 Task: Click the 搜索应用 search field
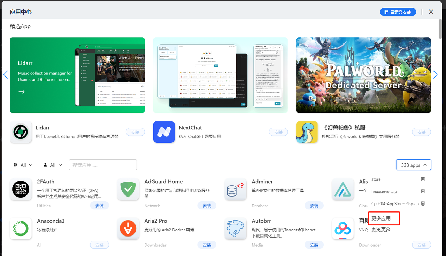[x=103, y=165]
